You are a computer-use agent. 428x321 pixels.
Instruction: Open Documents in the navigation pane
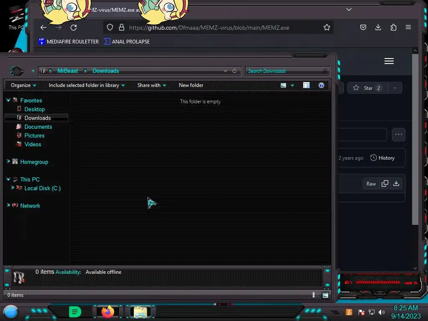pyautogui.click(x=38, y=127)
